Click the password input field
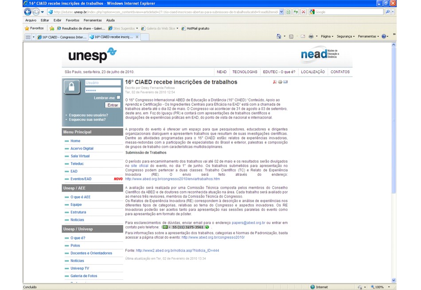This screenshot has height=290, width=421. [103, 90]
